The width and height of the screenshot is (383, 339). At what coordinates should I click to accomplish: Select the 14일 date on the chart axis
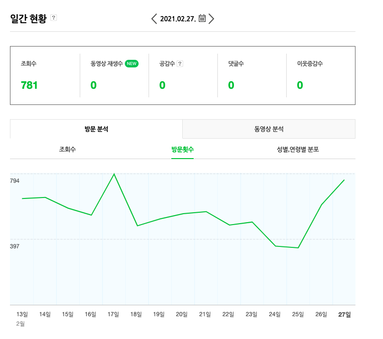click(45, 314)
